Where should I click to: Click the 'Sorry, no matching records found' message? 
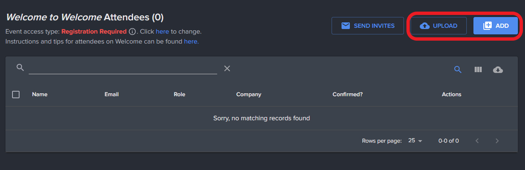click(262, 118)
